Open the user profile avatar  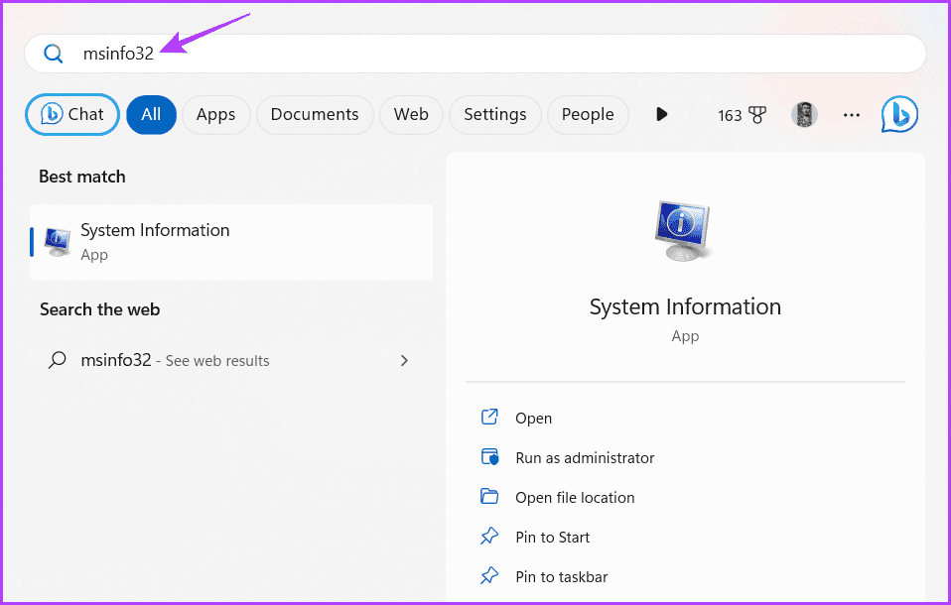click(804, 115)
